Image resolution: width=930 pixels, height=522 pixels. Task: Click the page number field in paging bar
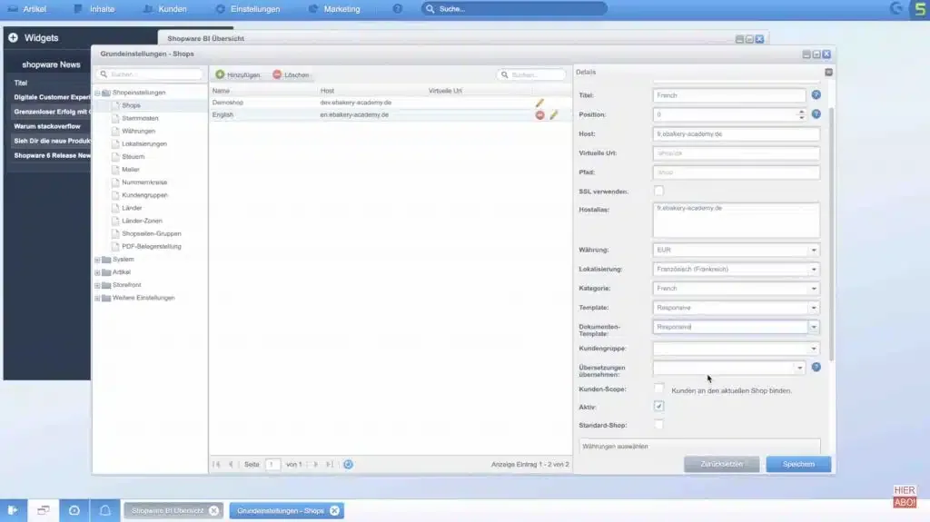tap(272, 465)
